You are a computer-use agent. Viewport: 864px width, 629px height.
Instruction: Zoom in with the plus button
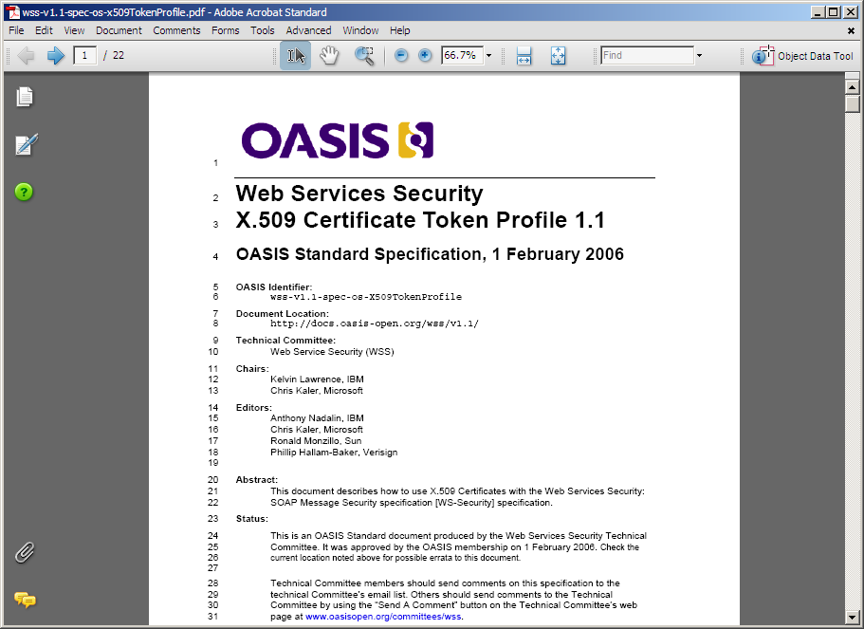(x=425, y=55)
